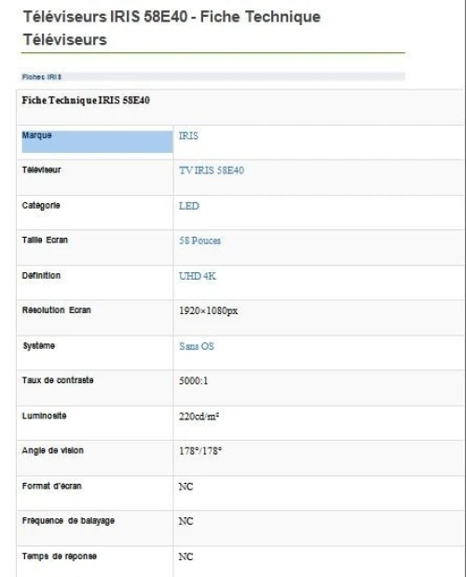
Task: Click the 5000:1 contrast value
Action: (x=194, y=380)
